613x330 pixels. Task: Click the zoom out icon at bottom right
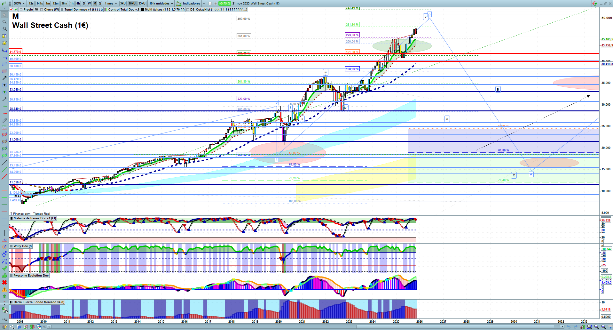tap(596, 327)
